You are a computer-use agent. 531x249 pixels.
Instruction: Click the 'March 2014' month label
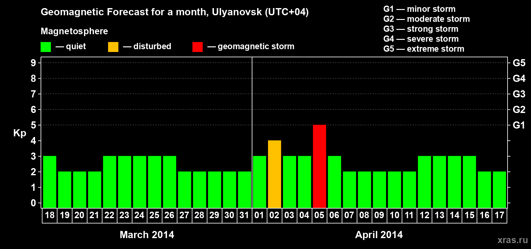147,235
